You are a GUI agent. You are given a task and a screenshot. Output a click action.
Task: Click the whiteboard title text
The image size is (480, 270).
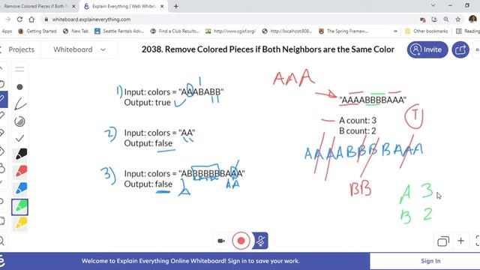(x=268, y=49)
